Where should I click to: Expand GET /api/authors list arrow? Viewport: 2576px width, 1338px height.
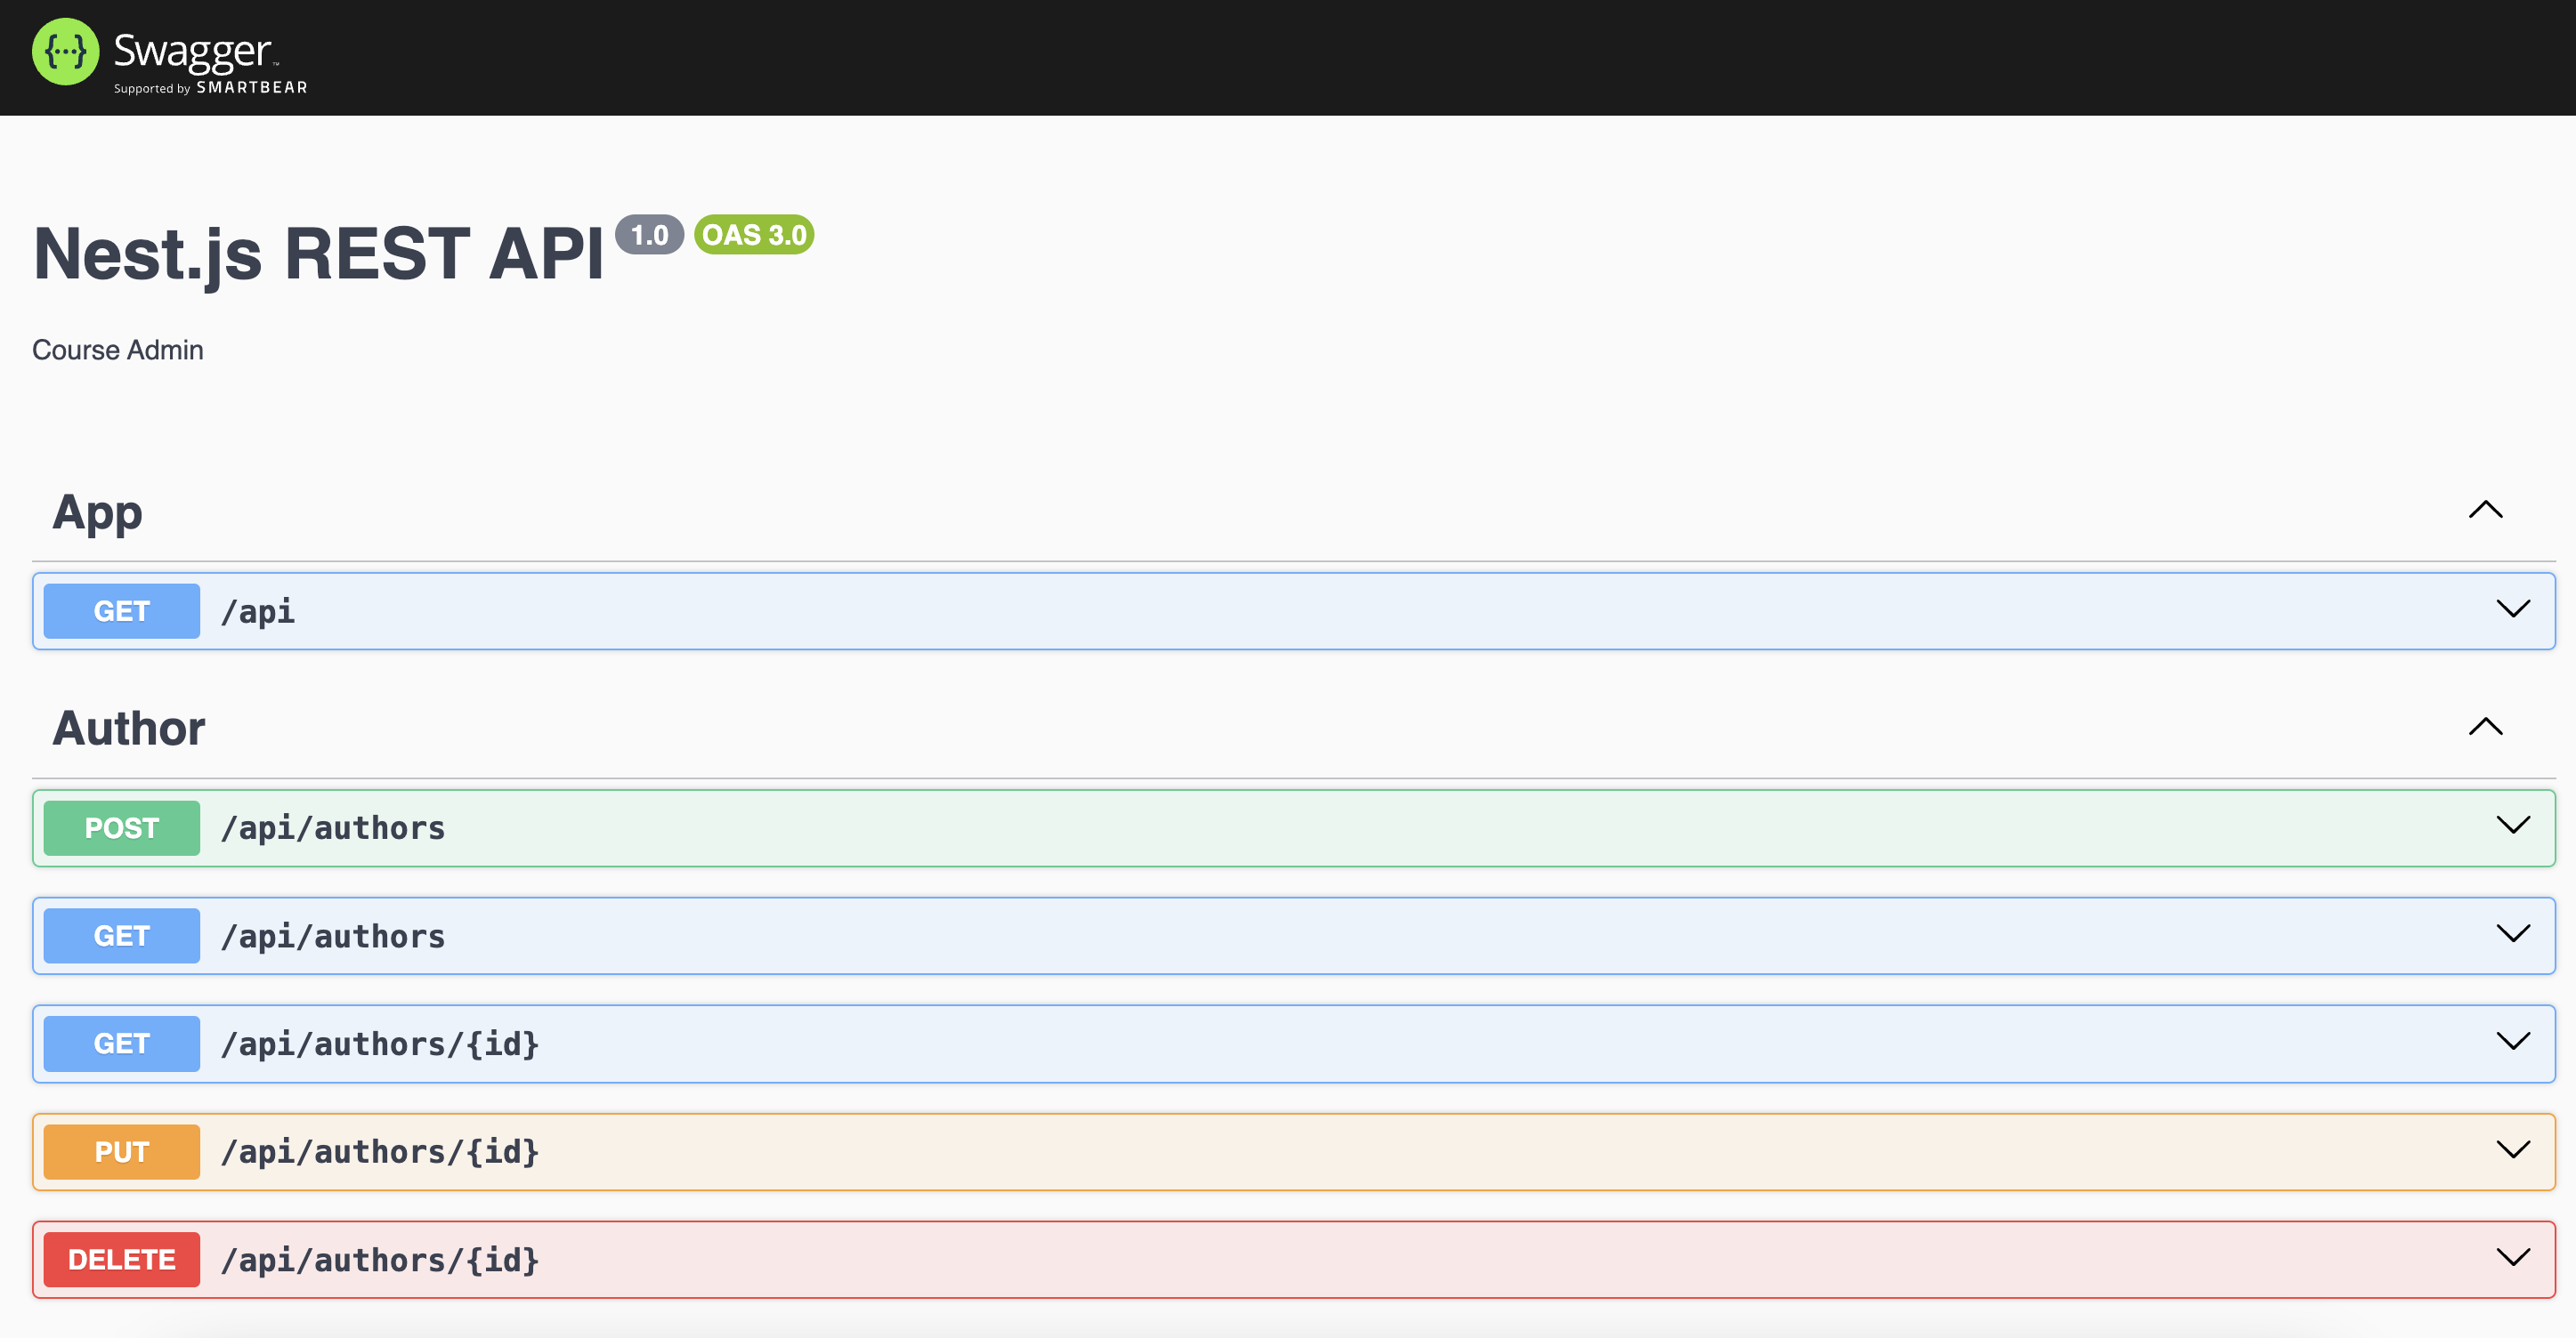point(2512,934)
